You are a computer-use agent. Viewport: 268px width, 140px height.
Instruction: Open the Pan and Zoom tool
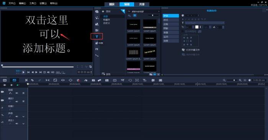click(137, 80)
